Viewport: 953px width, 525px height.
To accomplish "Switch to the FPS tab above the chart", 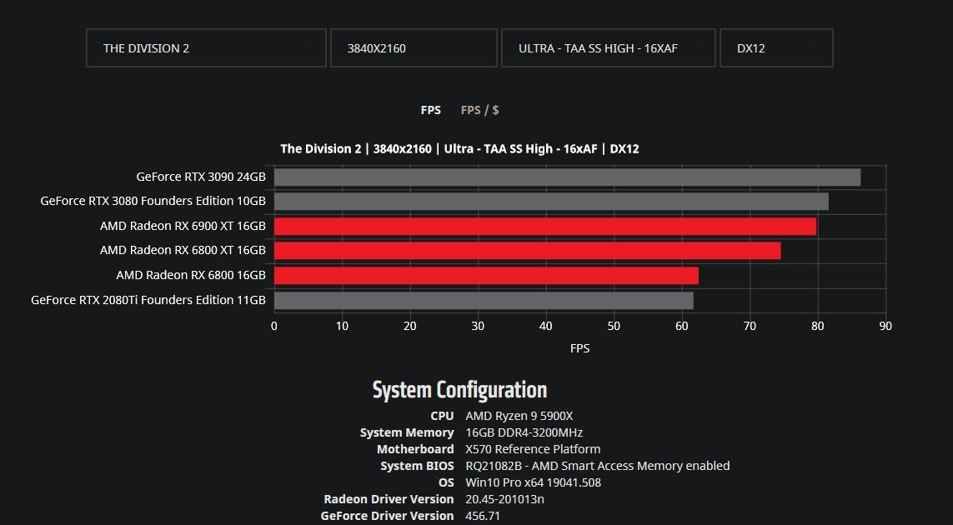I will pyautogui.click(x=430, y=110).
